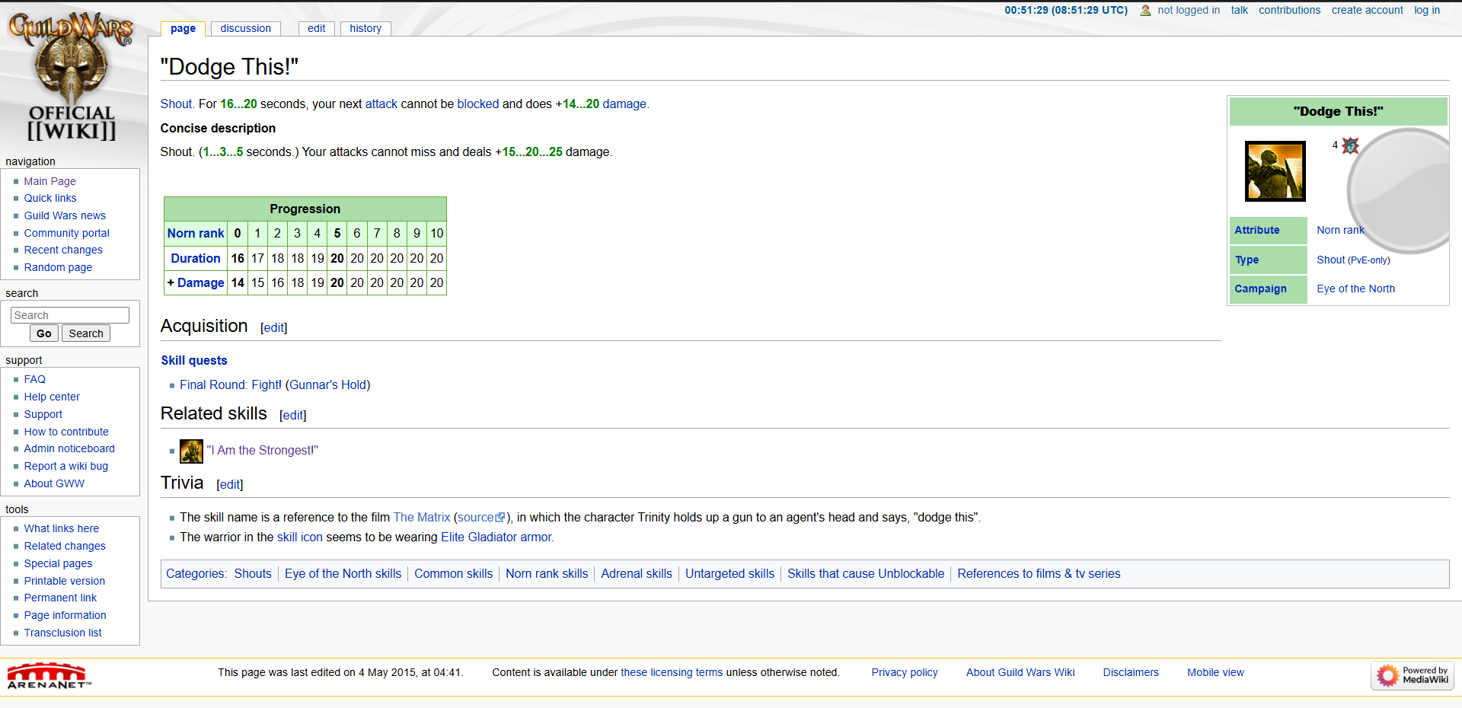
Task: Open Quick links in navigation
Action: [49, 198]
